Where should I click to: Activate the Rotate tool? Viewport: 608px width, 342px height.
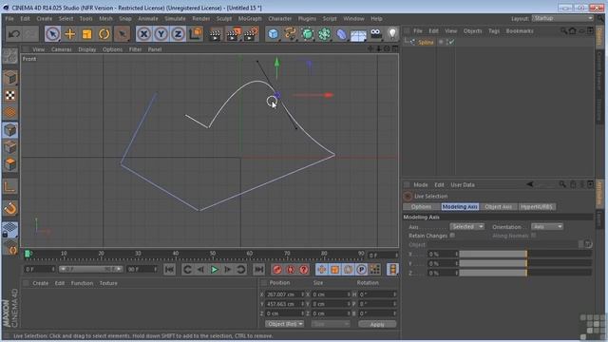(104, 34)
